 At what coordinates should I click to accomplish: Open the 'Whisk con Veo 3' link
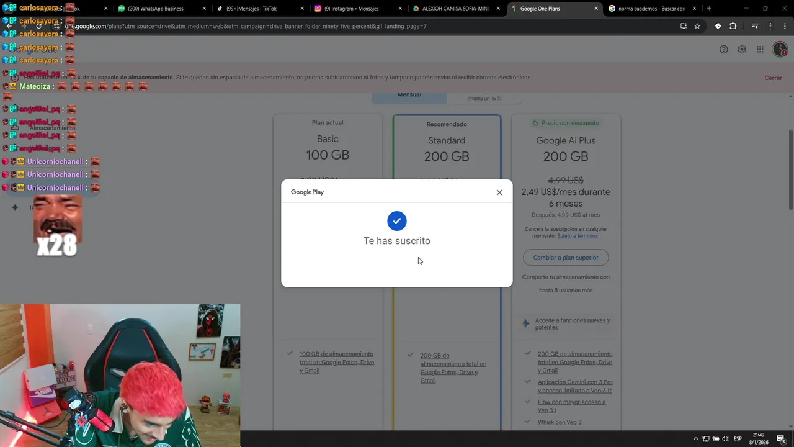(x=560, y=422)
